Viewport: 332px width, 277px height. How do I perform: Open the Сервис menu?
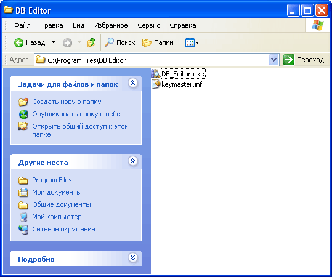coord(148,25)
